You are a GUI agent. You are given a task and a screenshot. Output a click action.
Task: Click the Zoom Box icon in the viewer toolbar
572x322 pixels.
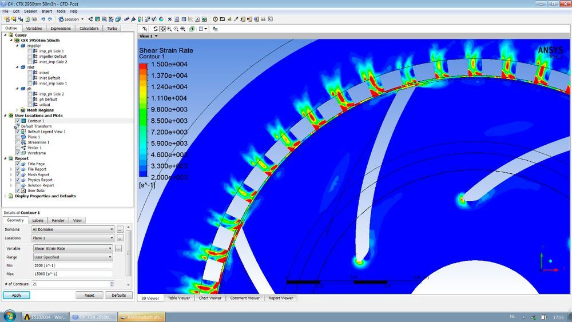point(176,29)
